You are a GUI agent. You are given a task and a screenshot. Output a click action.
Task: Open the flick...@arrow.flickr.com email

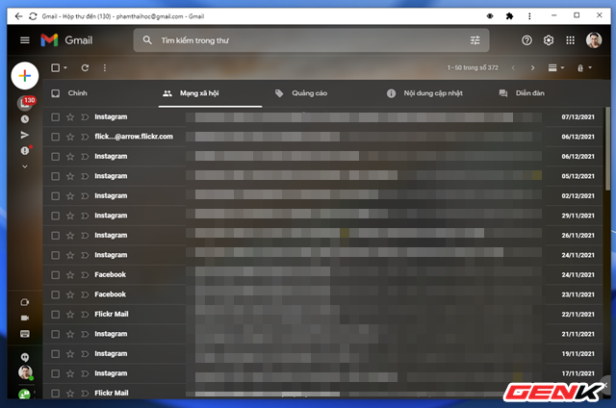coord(322,137)
